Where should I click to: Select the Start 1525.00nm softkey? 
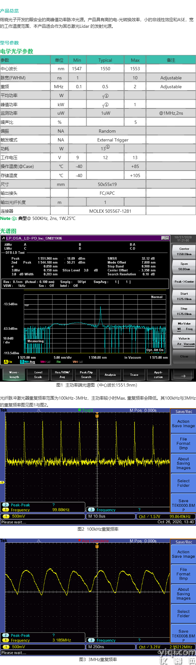click(184, 296)
